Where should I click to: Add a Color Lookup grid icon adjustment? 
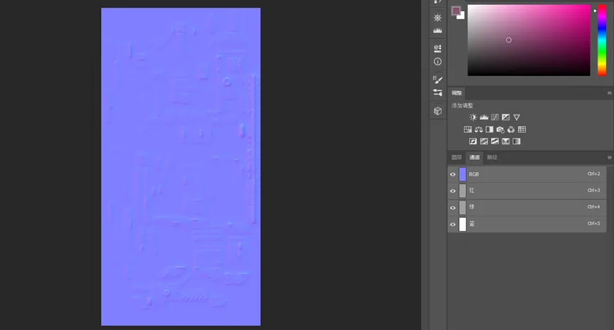(x=522, y=129)
